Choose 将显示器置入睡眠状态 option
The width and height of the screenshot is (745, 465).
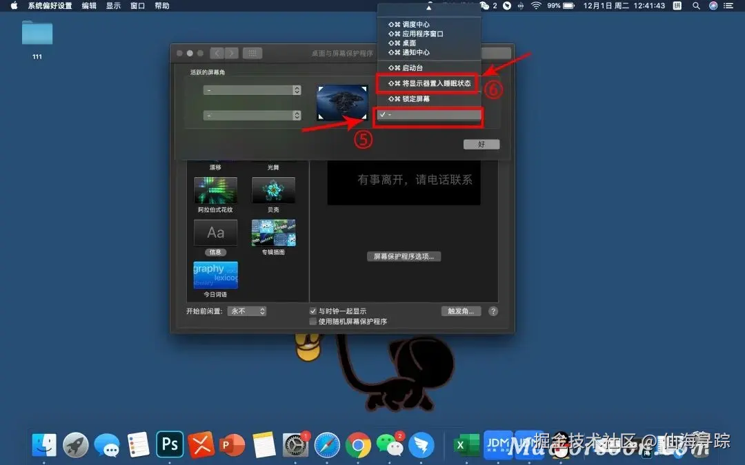(x=429, y=83)
